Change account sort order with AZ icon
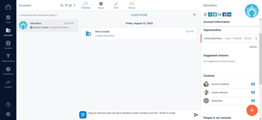This screenshot has height=120, width=262. click(70, 5)
